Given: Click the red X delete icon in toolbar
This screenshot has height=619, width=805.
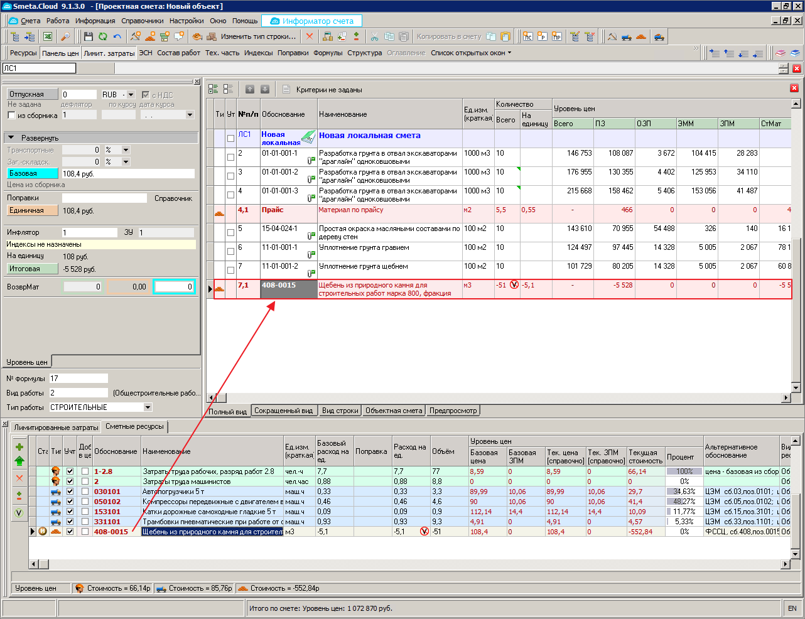Looking at the screenshot, I should click(x=310, y=36).
